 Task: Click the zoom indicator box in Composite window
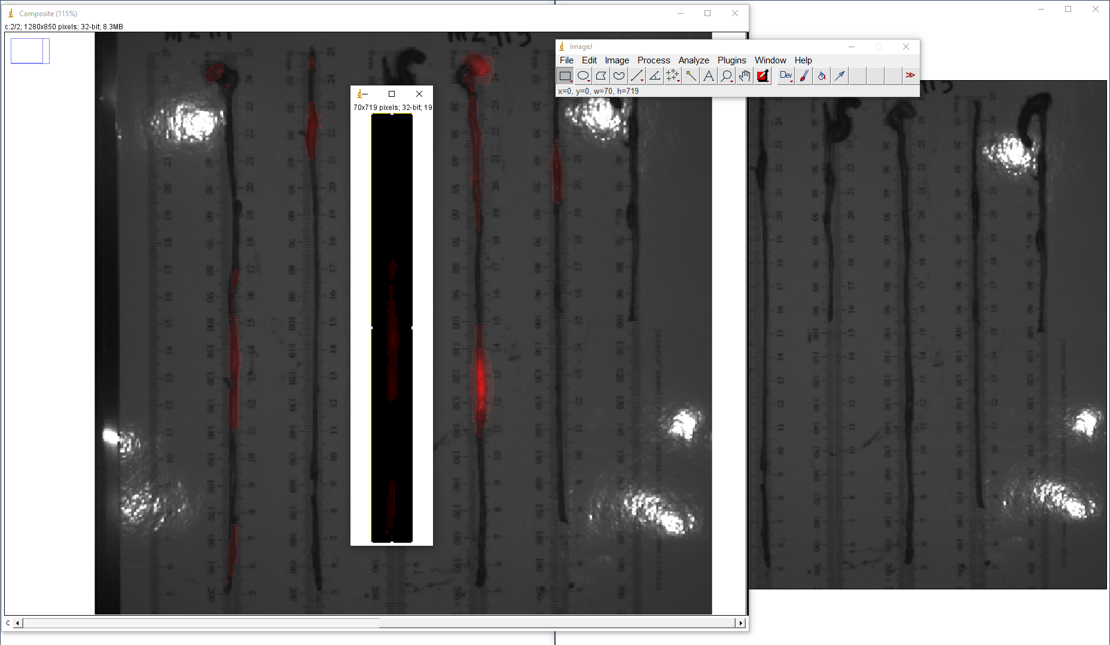(x=30, y=51)
